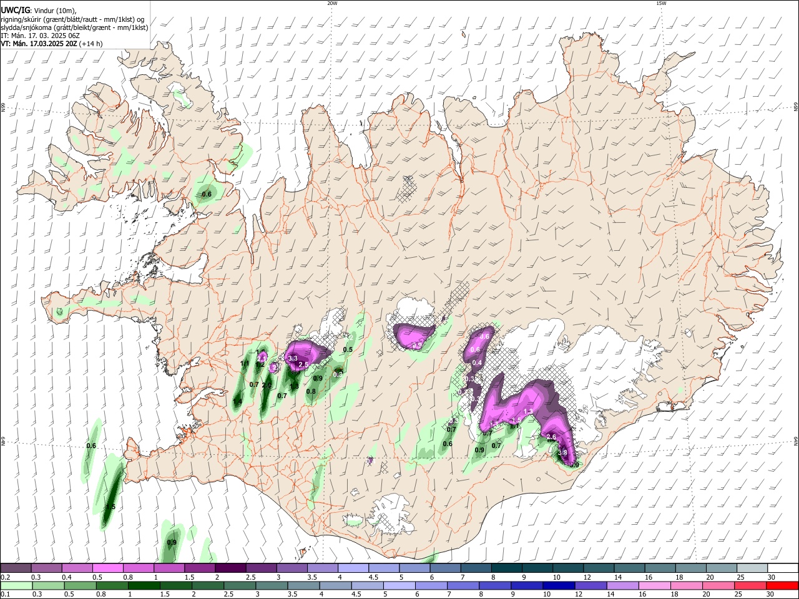Pick the darkest purple 2 swatch in upper legend
Screen dimensions: 799x599
click(230, 568)
